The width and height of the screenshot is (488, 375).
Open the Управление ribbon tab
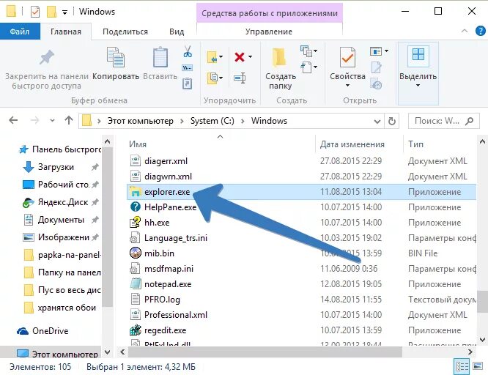click(x=269, y=31)
